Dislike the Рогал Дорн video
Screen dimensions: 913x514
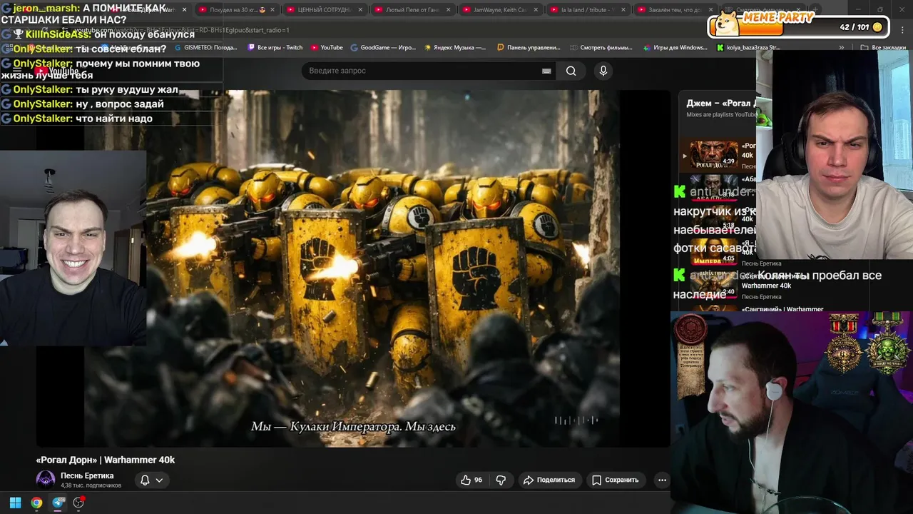501,480
